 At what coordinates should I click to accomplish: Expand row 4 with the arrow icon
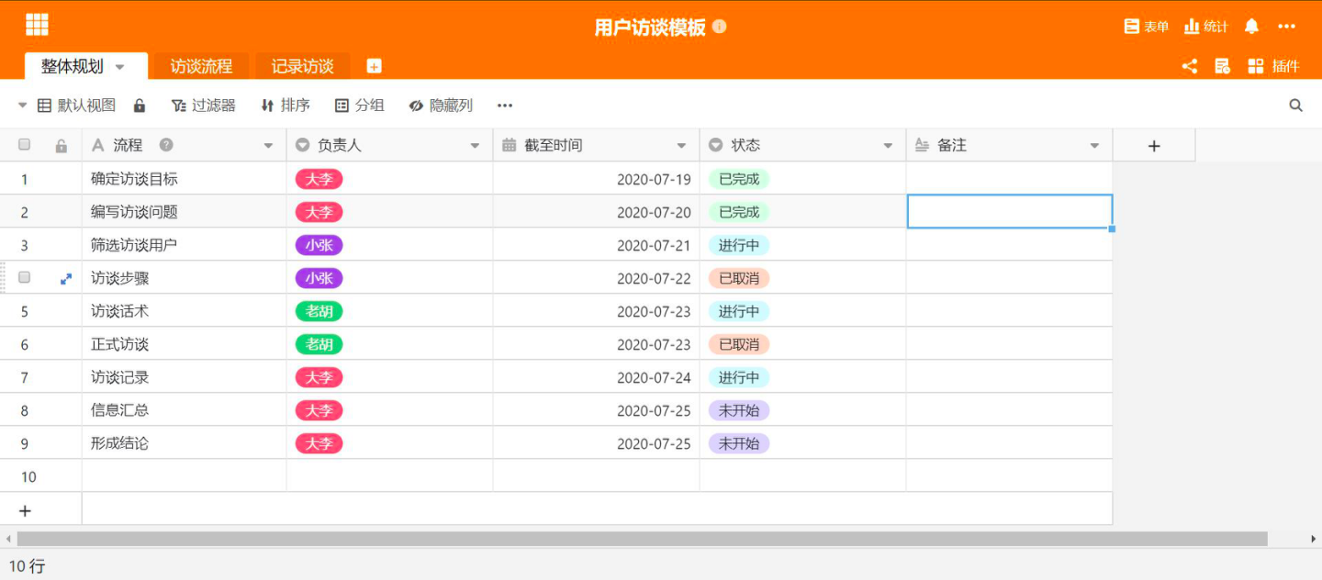click(x=66, y=278)
